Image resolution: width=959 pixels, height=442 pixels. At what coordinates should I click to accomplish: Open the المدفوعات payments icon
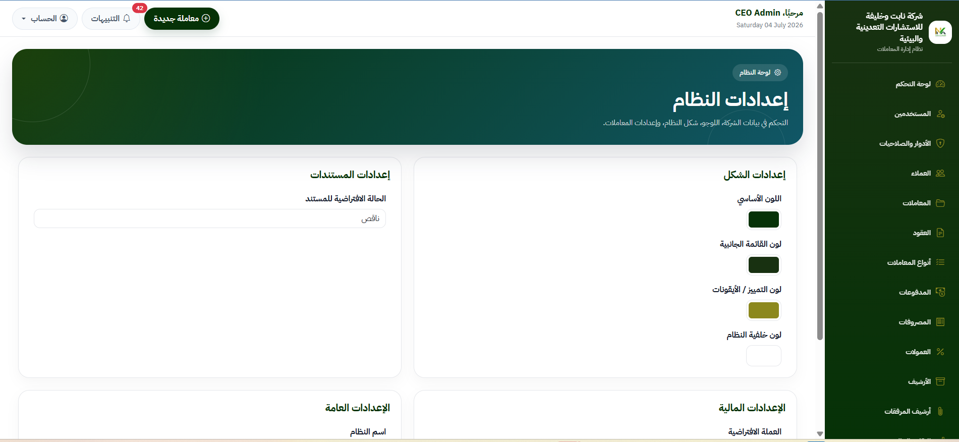(x=940, y=292)
